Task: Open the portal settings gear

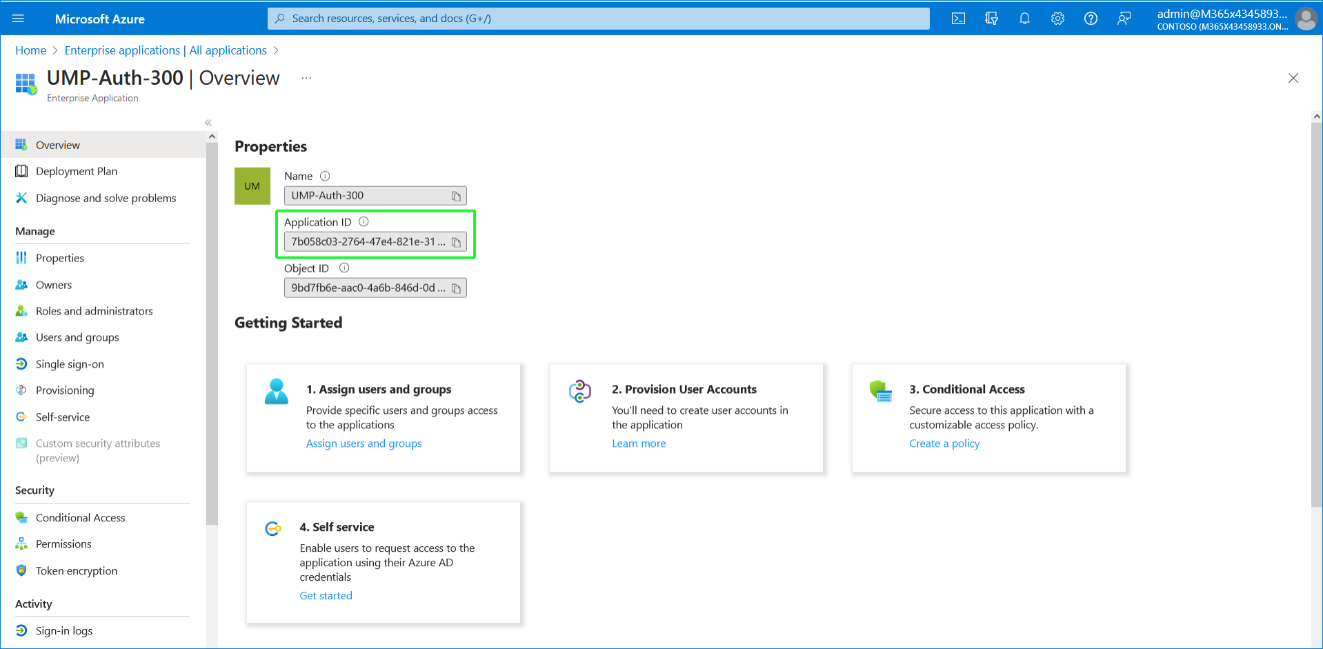Action: click(1057, 19)
